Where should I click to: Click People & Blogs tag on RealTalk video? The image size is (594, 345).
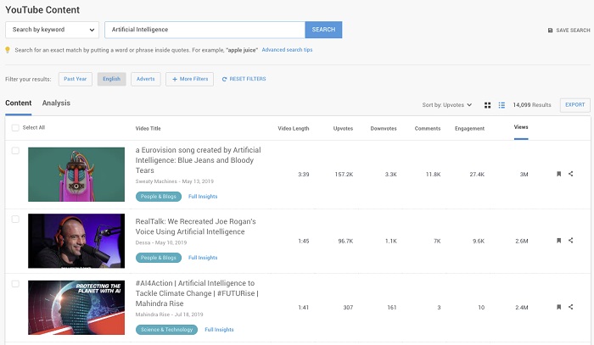coord(159,258)
